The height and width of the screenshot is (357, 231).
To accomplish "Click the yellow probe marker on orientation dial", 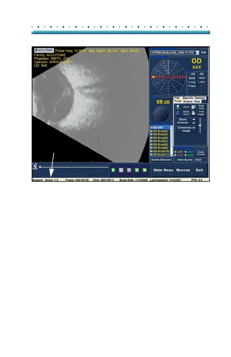I will point(153,77).
